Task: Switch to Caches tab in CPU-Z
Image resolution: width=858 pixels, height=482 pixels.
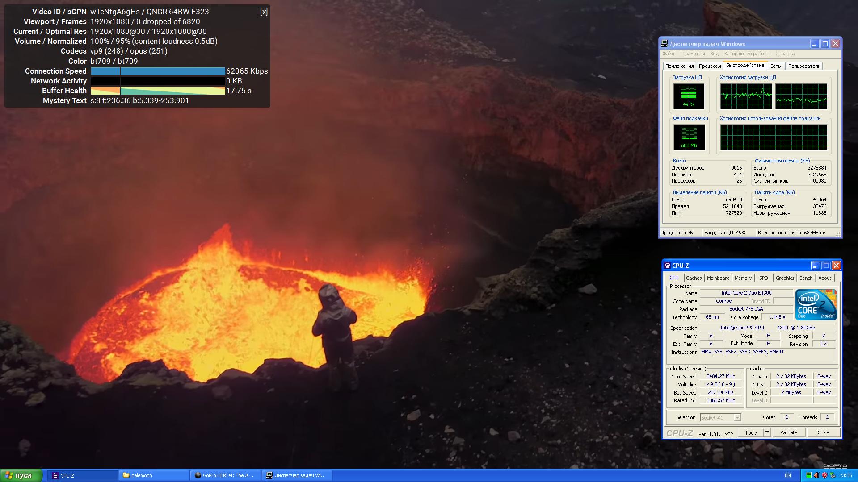Action: tap(693, 278)
